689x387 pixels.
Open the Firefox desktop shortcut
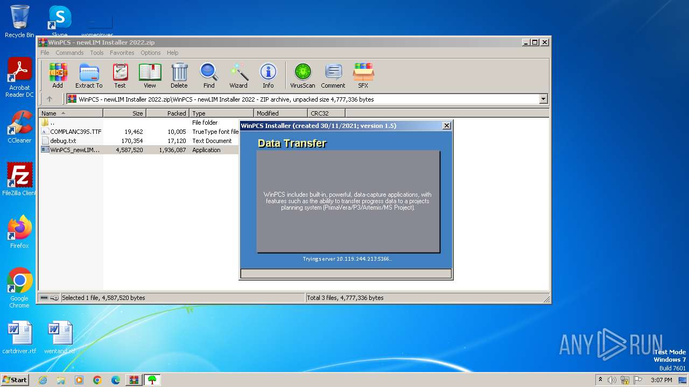pos(19,232)
